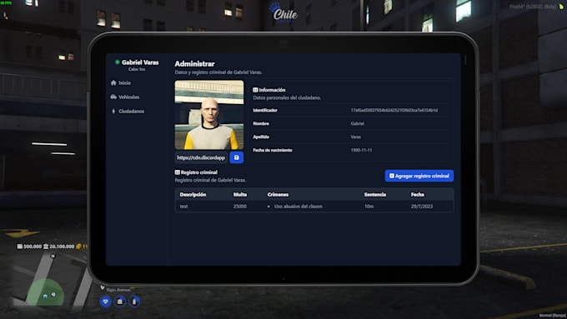
Task: Click the water bottle thirst HUD icon
Action: click(x=134, y=302)
